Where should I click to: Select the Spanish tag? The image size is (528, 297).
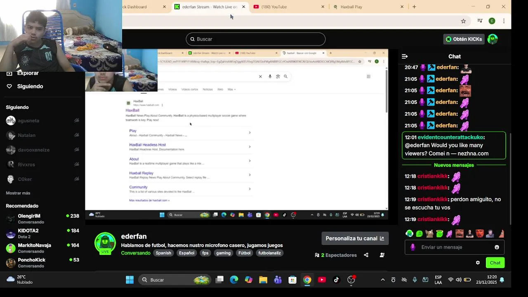click(163, 253)
